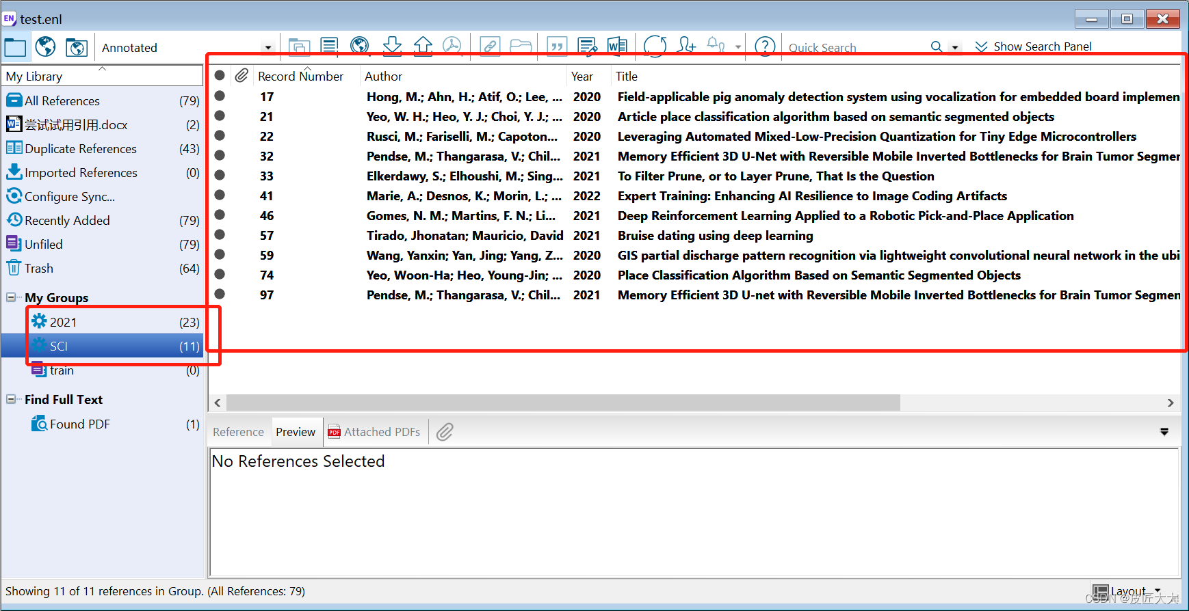Open Duplicate References group

(103, 149)
